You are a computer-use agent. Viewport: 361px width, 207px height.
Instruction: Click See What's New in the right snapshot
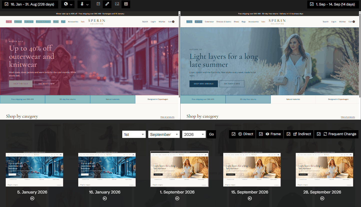232,84
